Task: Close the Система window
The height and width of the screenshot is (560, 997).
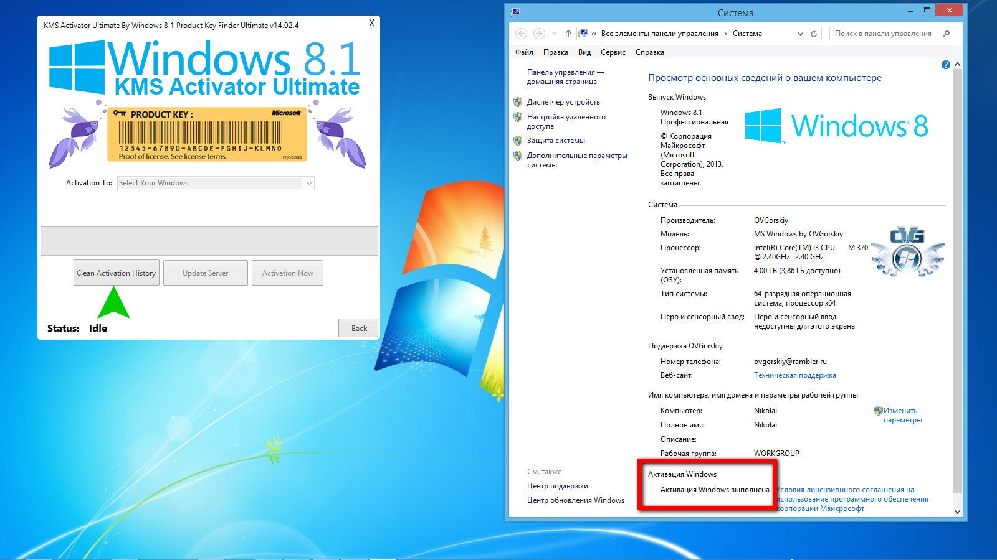Action: [x=950, y=11]
